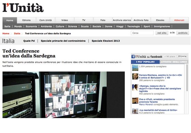The image size is (191, 133).
Task: Click the Abbonati tab
Action: point(179,20)
